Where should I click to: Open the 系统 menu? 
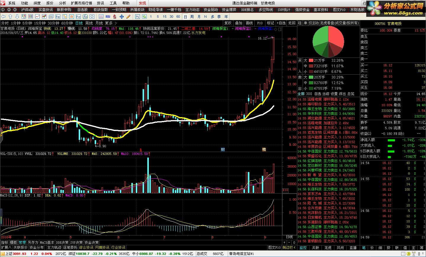[12, 3]
